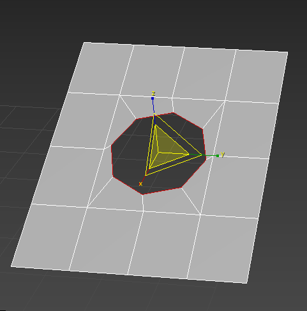The image size is (307, 311).
Task: Select the bottom-right corner polygon of the plane
Action: [223, 248]
